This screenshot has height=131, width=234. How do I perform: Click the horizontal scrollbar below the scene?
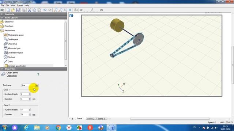tap(170, 119)
